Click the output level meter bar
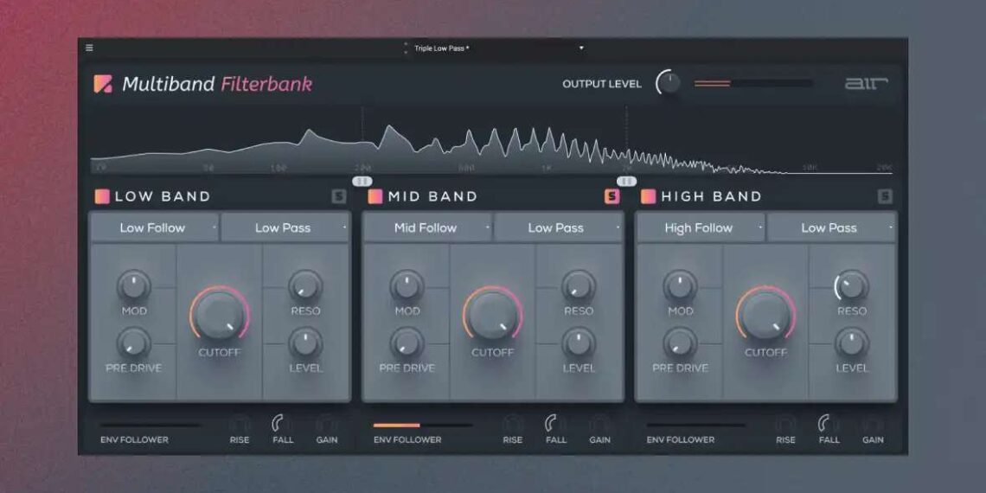This screenshot has height=493, width=986. [753, 83]
